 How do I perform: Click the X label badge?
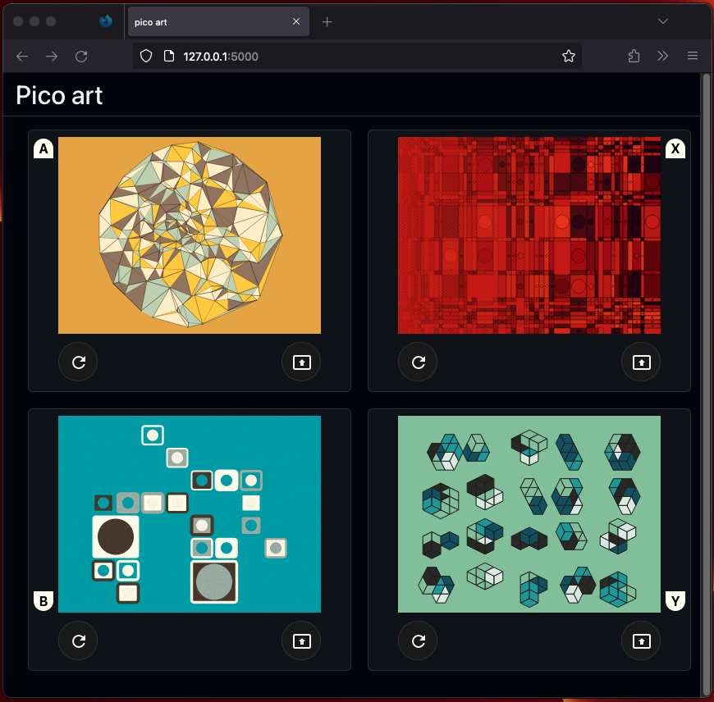click(675, 148)
